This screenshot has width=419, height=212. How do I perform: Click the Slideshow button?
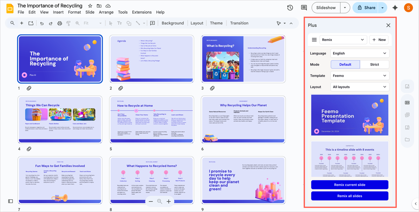[x=326, y=8]
